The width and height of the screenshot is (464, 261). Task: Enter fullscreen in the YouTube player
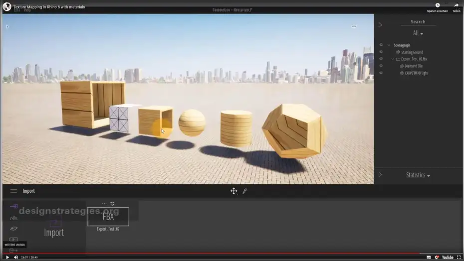(x=459, y=258)
